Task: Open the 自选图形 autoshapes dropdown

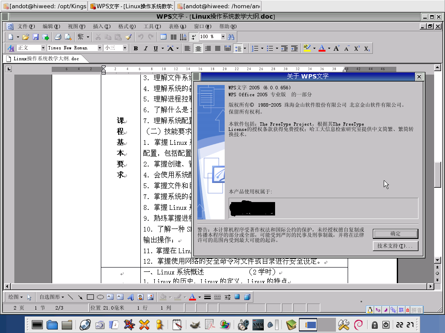Action: pos(51,297)
